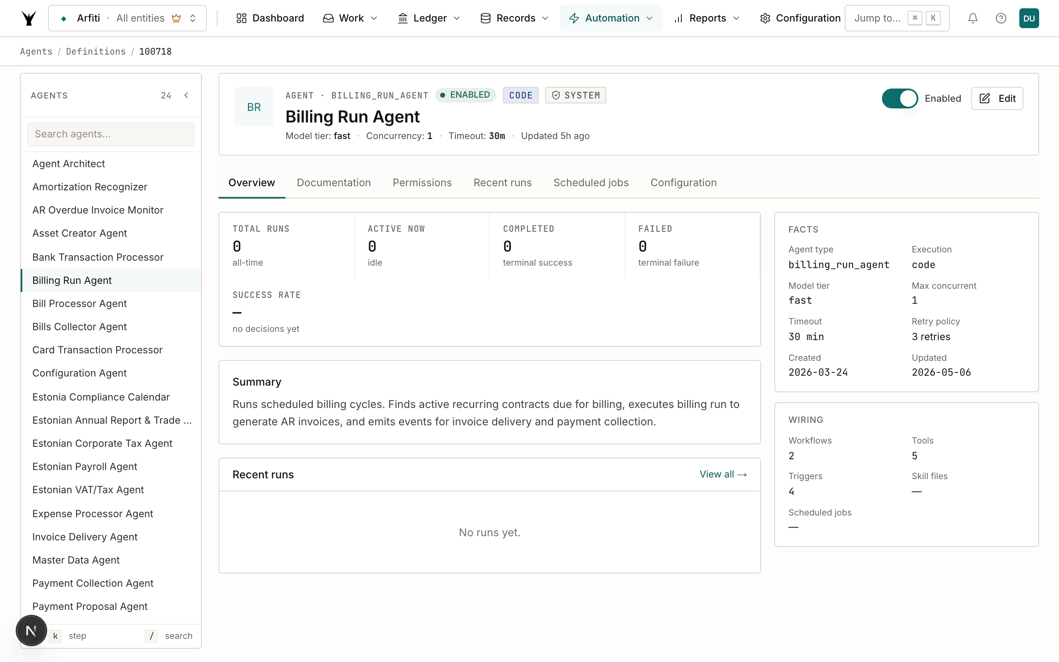Viewport: 1059px width, 662px height.
Task: Click the BR agent avatar tile
Action: tap(254, 107)
